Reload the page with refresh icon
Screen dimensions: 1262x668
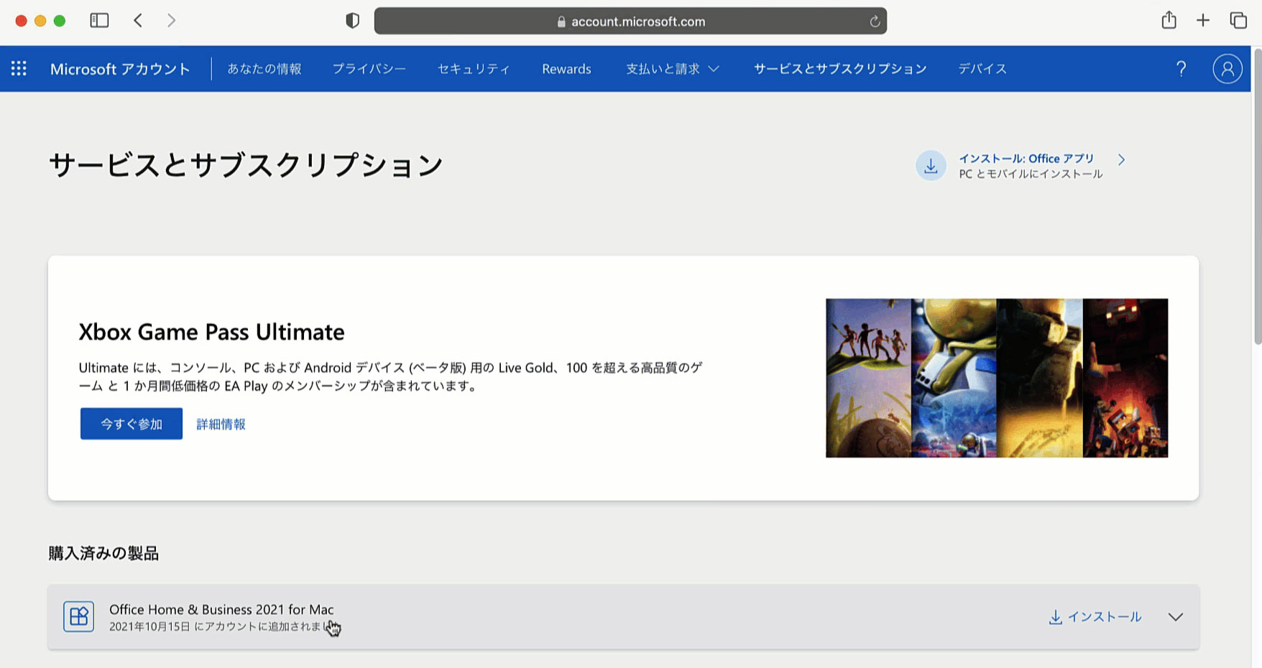click(875, 22)
